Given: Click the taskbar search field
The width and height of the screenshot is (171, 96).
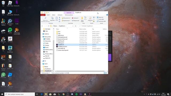Looking at the screenshot, I should [x=20, y=94].
